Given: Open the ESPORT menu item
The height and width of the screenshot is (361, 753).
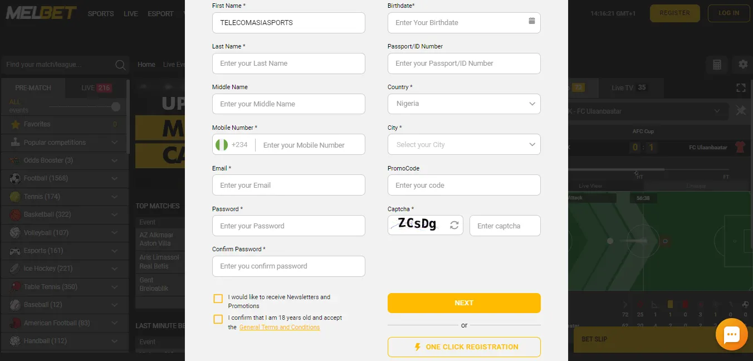Looking at the screenshot, I should [160, 13].
